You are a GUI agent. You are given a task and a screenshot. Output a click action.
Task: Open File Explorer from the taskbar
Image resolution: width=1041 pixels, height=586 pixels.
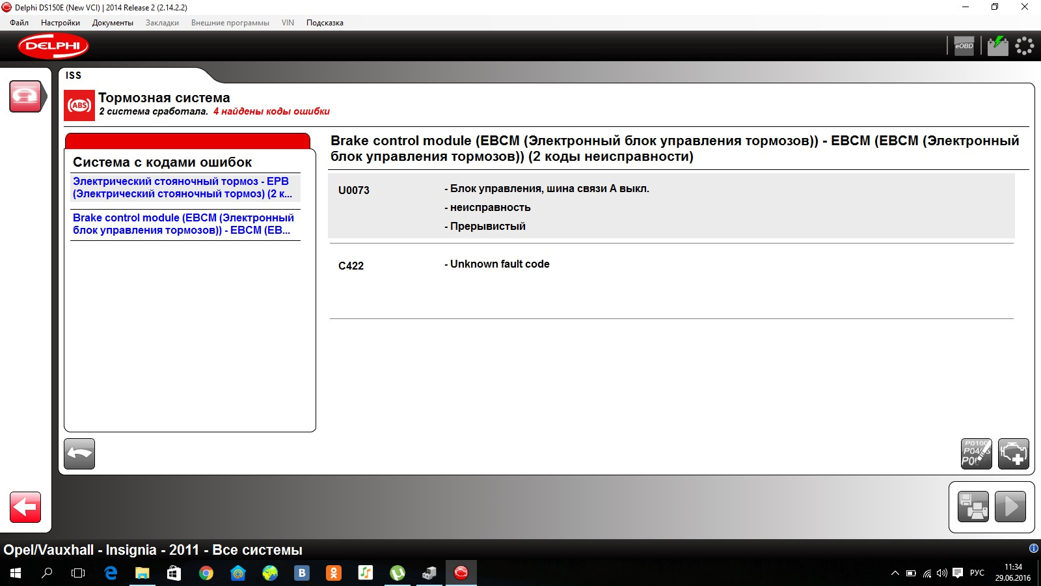(x=142, y=573)
